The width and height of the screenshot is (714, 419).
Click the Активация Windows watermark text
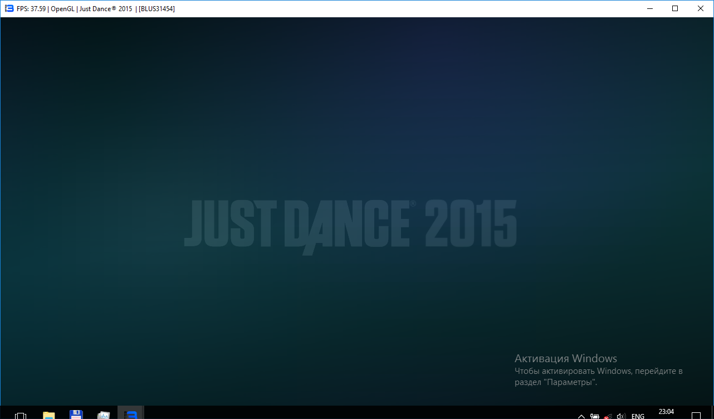pos(565,358)
